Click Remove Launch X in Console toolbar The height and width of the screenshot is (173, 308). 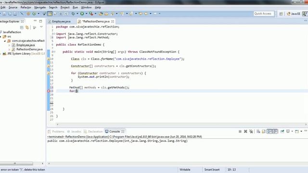[245, 131]
